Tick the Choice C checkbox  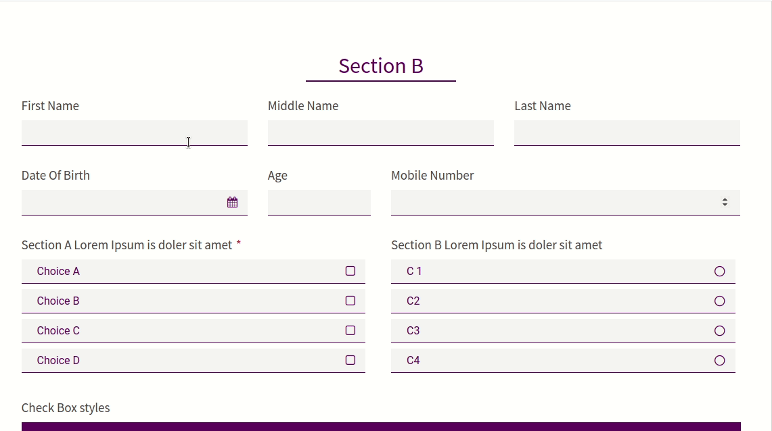pos(350,330)
